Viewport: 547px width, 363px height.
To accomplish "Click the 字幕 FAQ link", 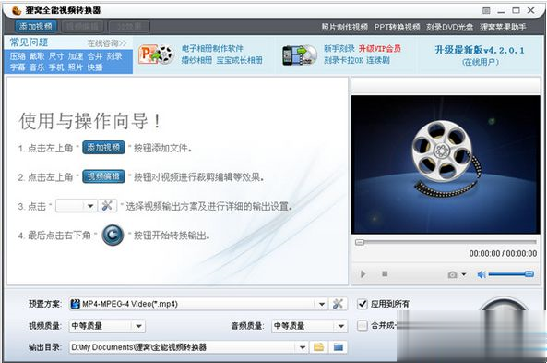I will tap(18, 67).
